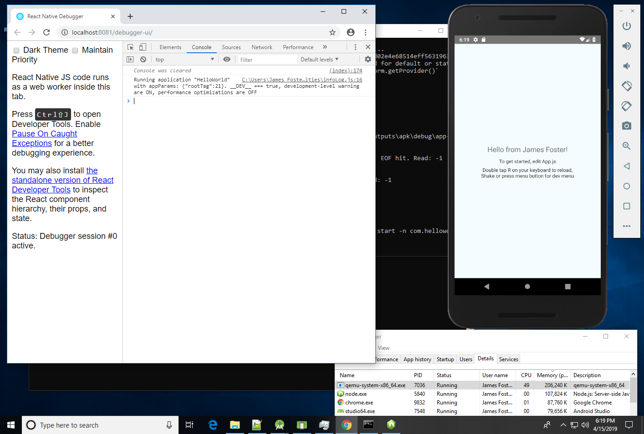Enable the Dark Theme checkbox
Image resolution: width=644 pixels, height=434 pixels.
[x=16, y=50]
